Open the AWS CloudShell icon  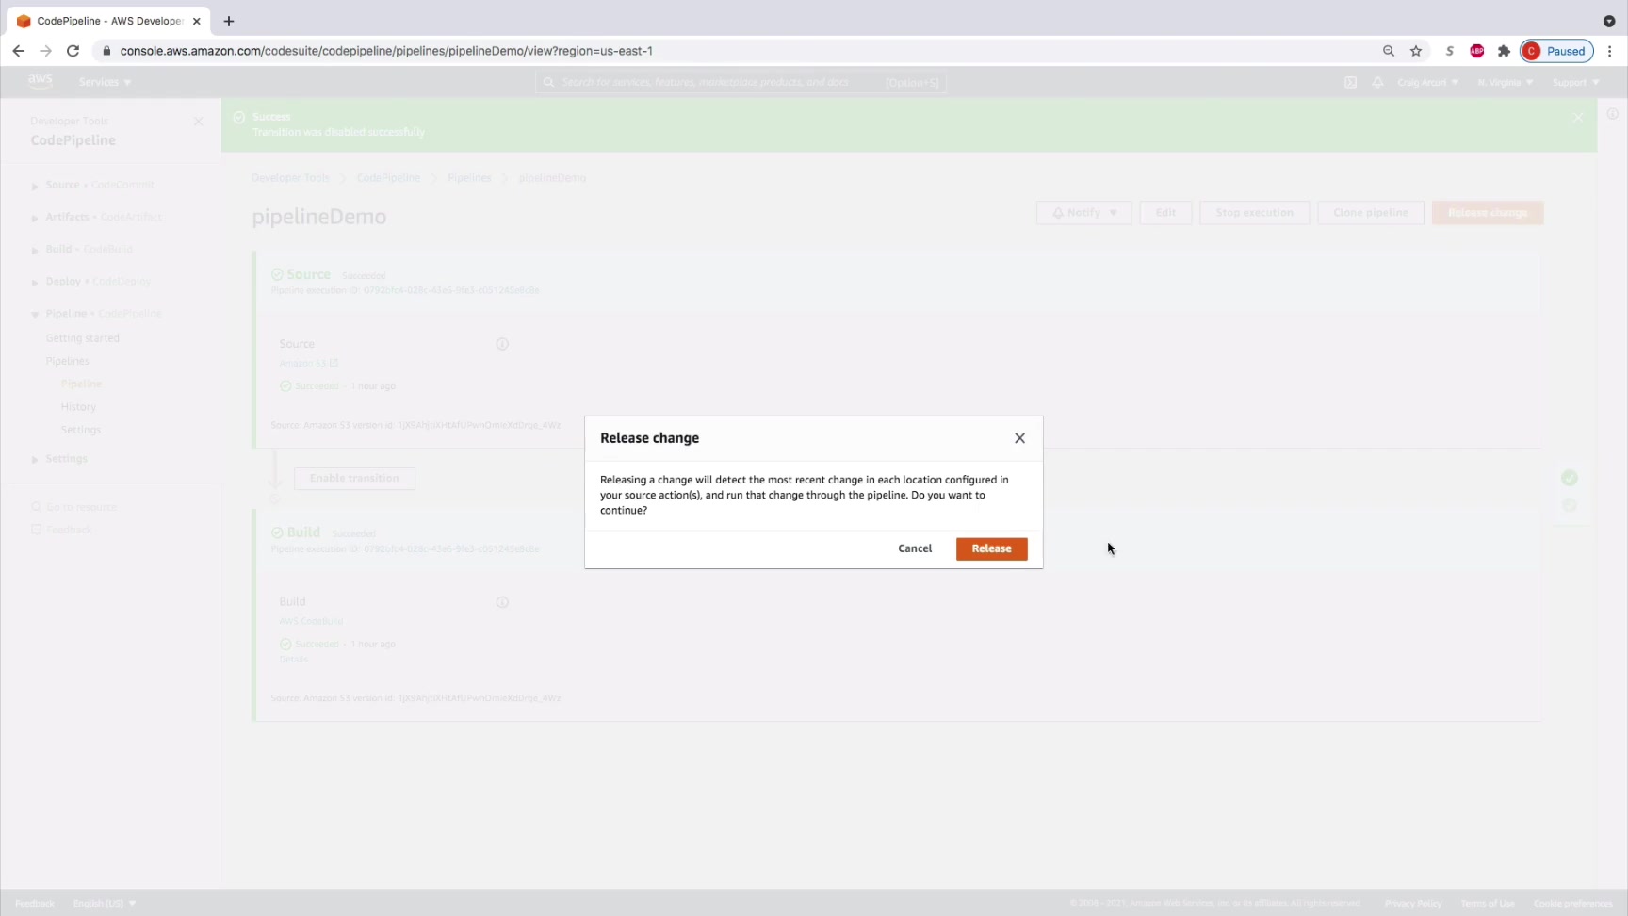point(1350,82)
